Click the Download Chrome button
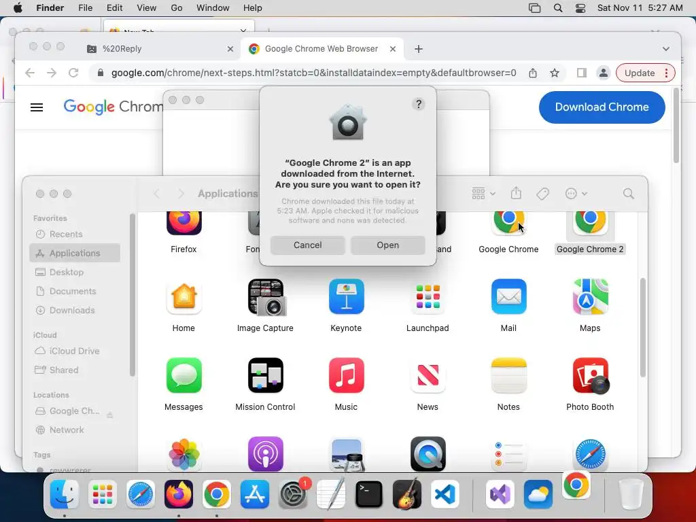The image size is (696, 522). click(602, 107)
